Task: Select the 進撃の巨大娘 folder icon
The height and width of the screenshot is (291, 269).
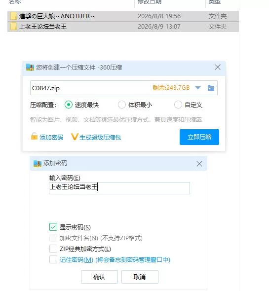Action: [x=13, y=16]
